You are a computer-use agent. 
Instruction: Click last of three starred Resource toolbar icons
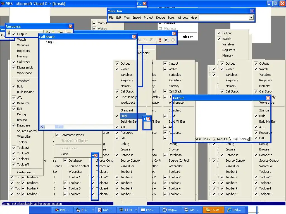pos(61,32)
